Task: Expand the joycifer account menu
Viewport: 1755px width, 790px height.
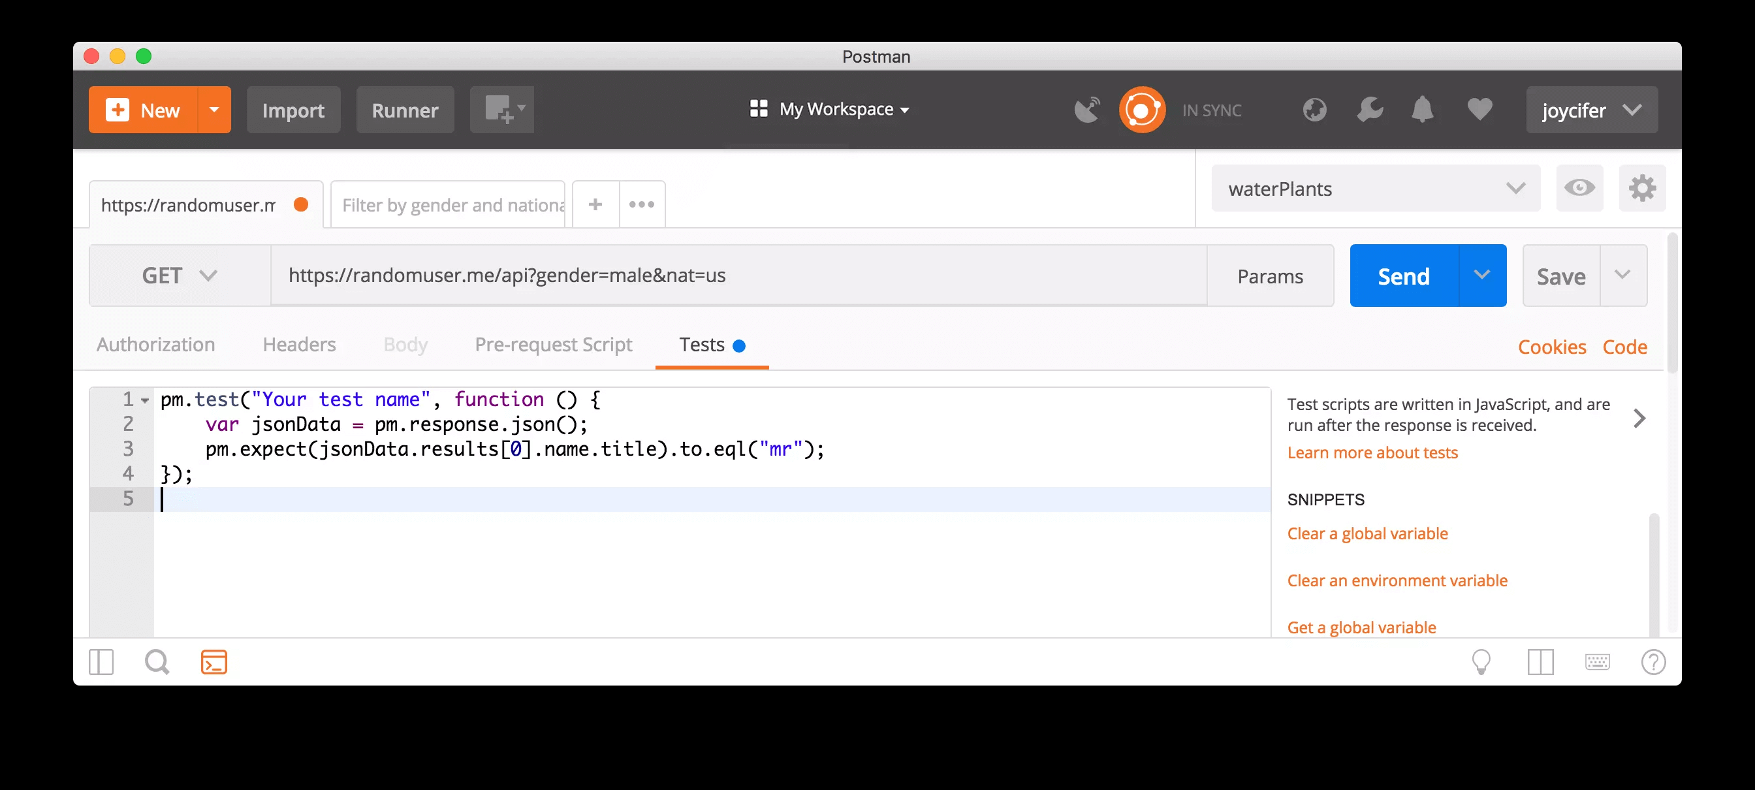Action: click(1592, 110)
